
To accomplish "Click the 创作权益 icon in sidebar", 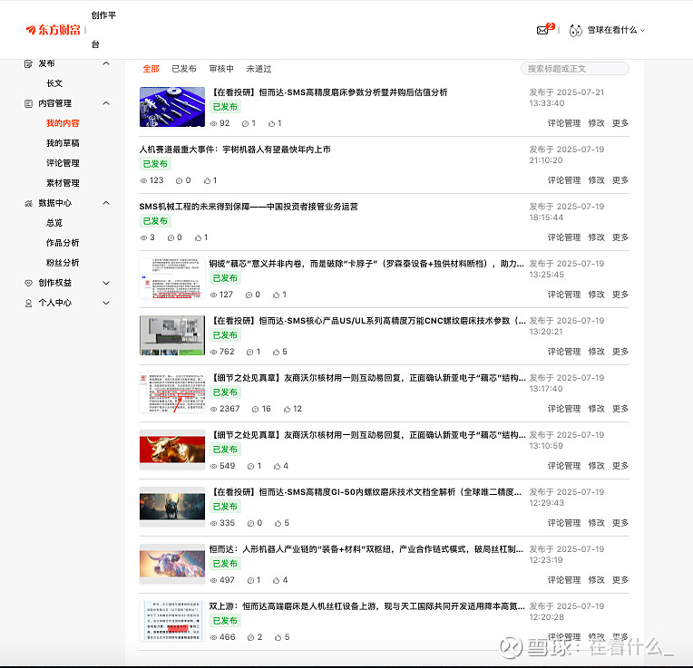I will point(28,283).
